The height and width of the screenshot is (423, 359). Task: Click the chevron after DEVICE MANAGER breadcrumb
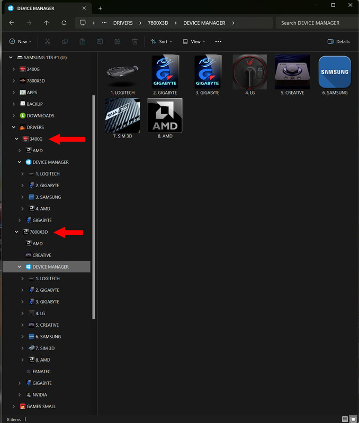point(233,23)
